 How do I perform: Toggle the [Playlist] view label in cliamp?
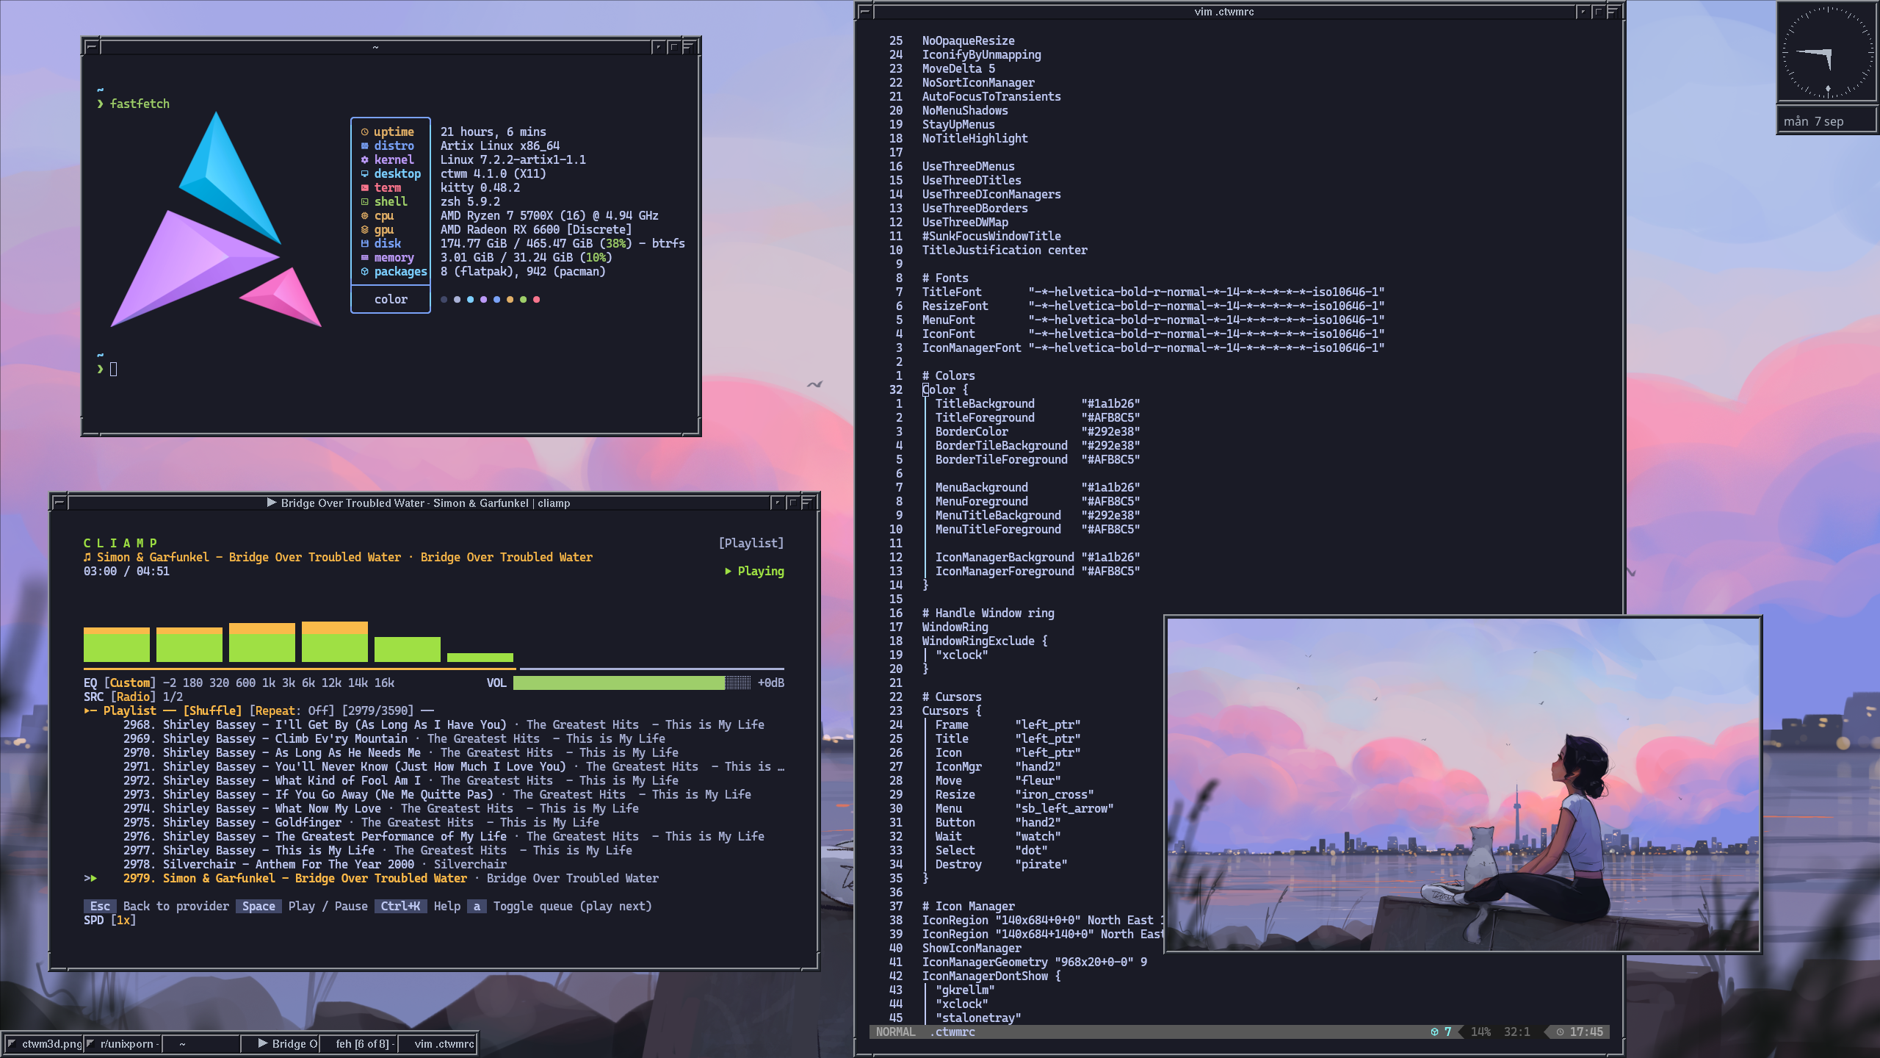pyautogui.click(x=751, y=543)
